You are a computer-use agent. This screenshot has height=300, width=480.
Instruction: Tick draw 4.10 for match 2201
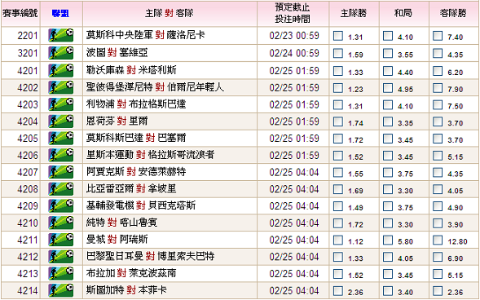point(388,36)
